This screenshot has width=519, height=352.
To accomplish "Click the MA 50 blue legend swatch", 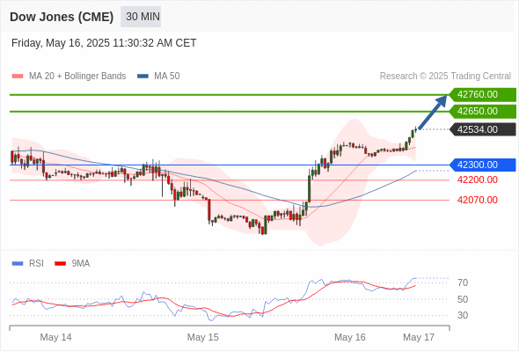I will (x=143, y=77).
